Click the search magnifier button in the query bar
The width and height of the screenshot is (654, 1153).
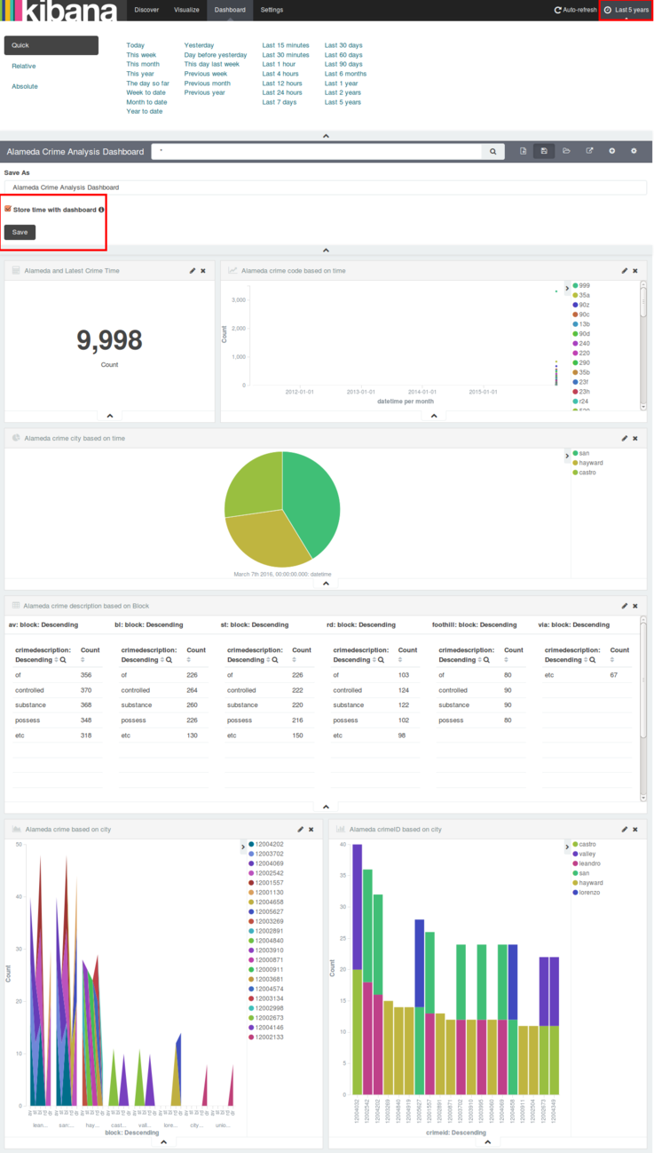click(x=493, y=152)
